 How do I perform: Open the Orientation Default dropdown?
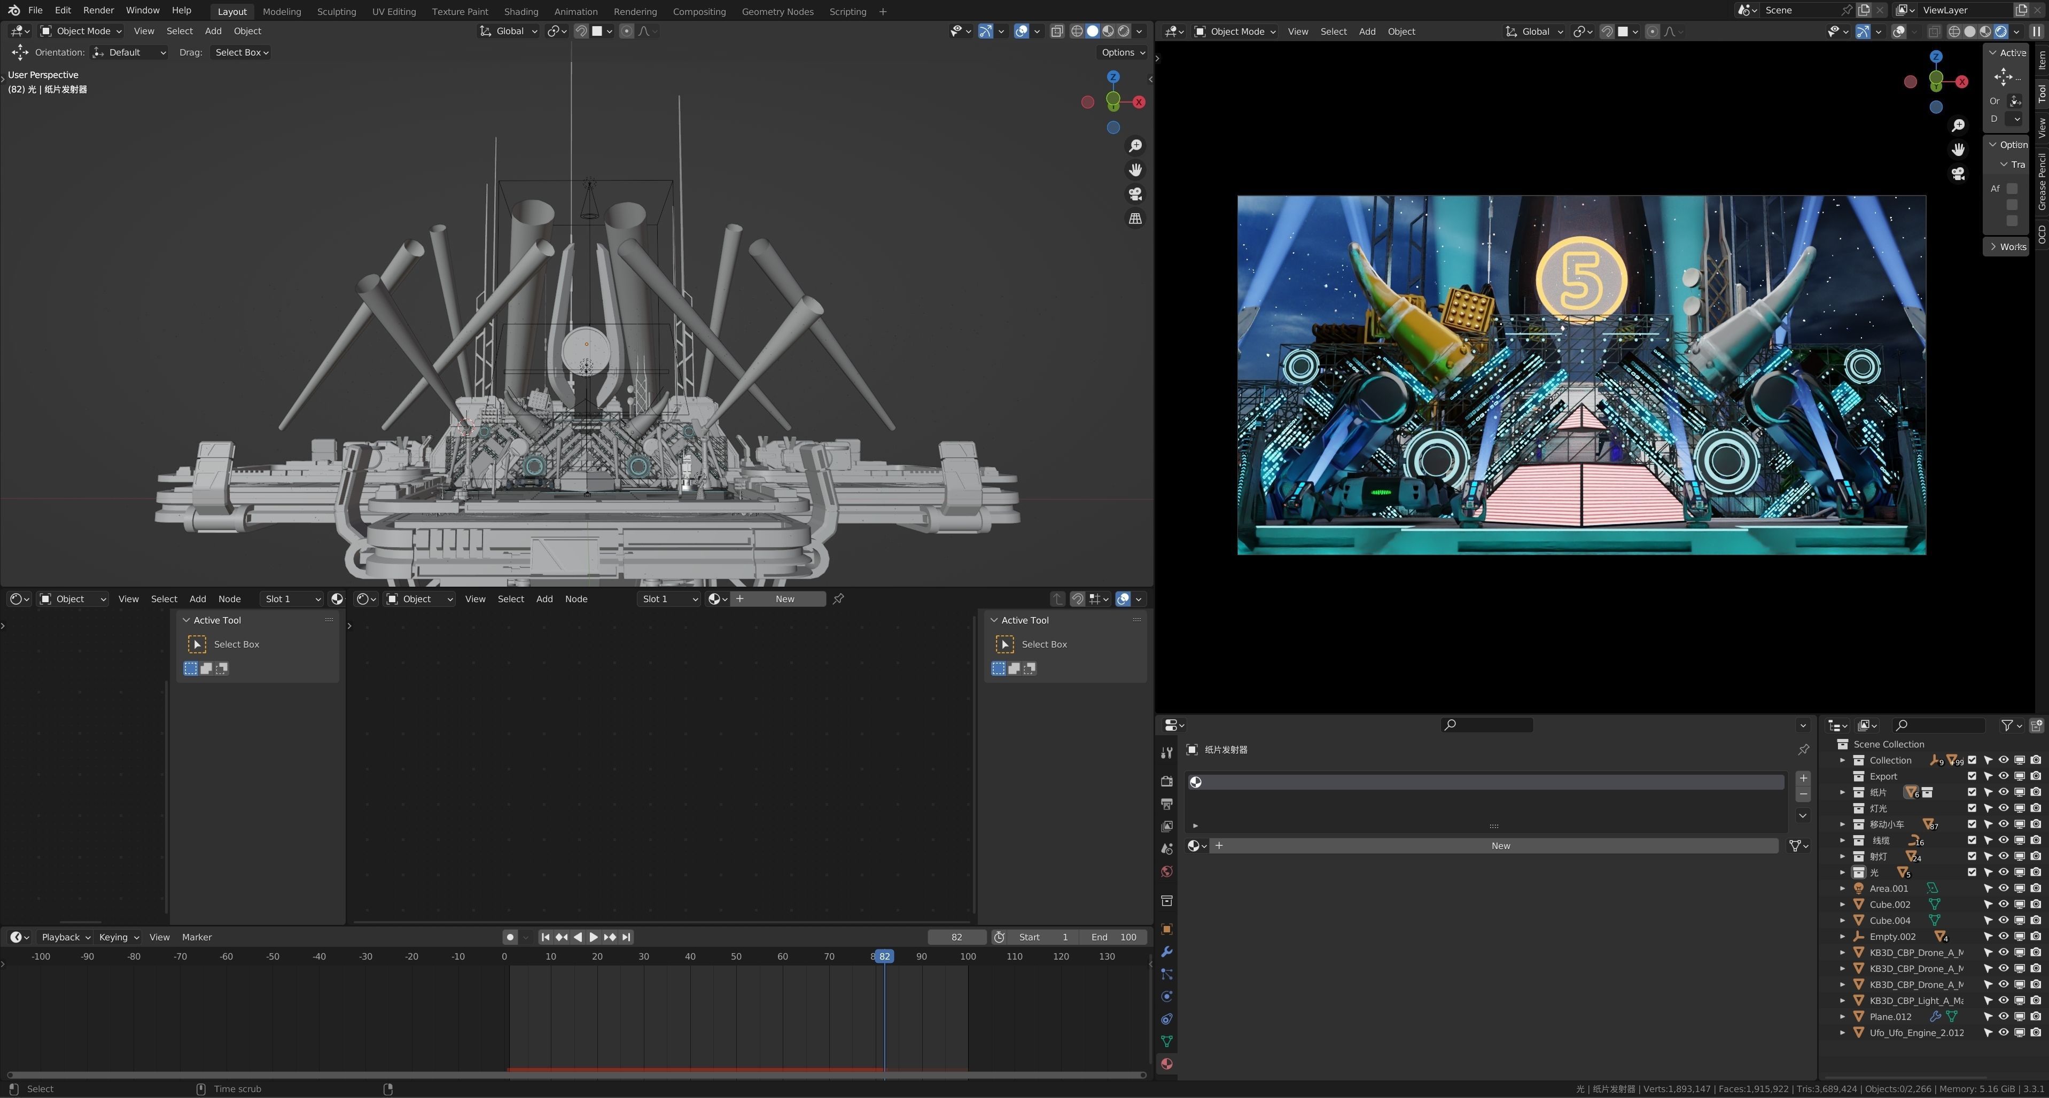[130, 52]
